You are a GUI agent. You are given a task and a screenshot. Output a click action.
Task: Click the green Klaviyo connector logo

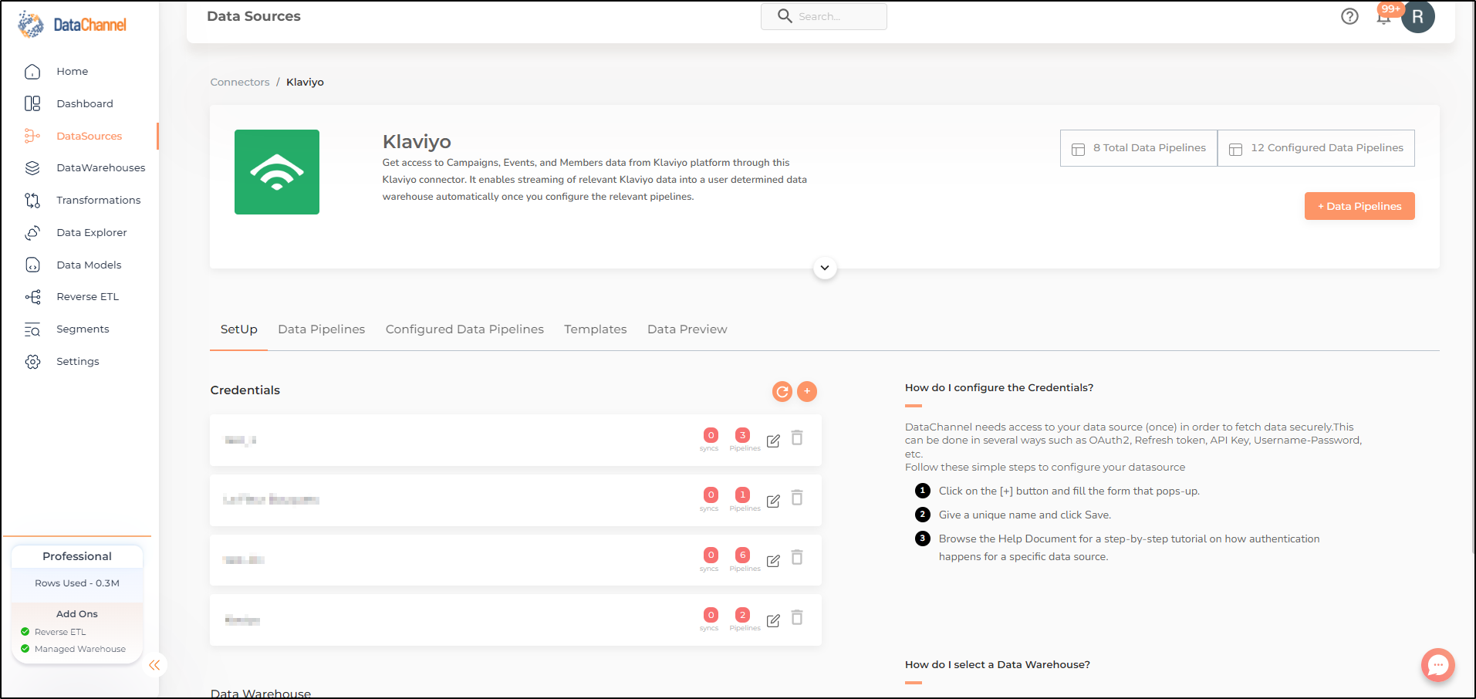pos(277,172)
